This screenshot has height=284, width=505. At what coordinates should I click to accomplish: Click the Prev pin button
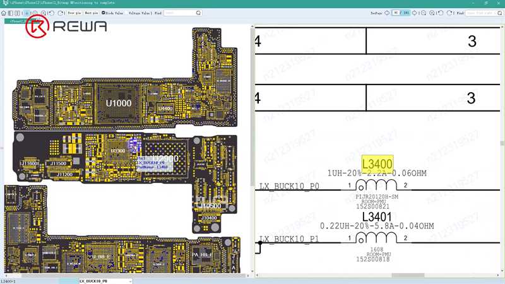74,13
